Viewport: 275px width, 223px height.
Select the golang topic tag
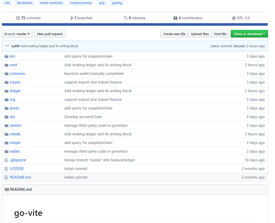117,3
